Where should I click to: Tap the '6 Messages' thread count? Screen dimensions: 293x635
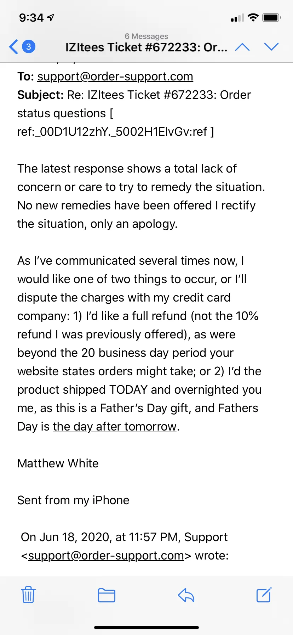[x=146, y=36]
